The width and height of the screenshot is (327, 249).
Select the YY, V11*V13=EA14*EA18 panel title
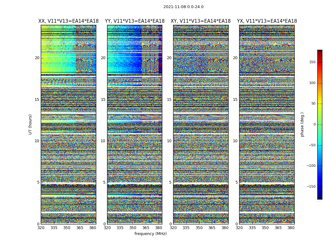click(x=135, y=21)
